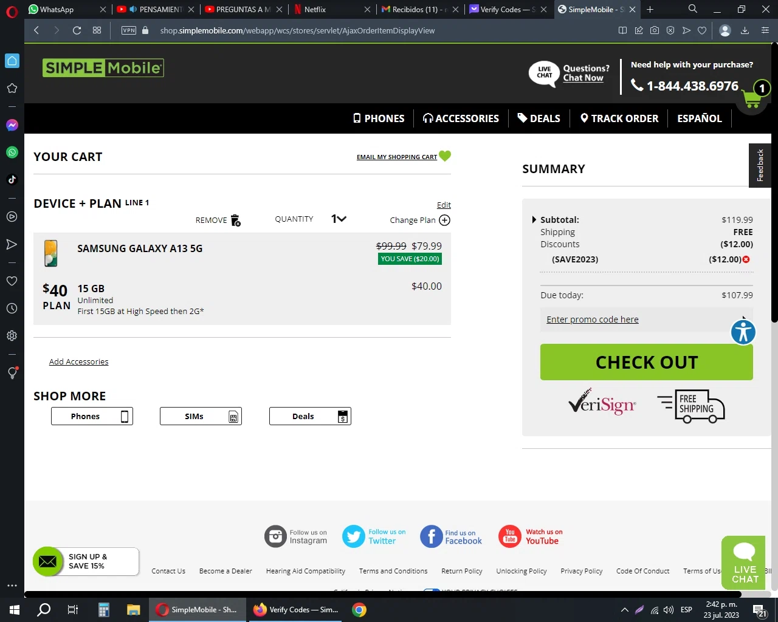Switch to the Recibidos Gmail tab
The image size is (778, 622).
pyautogui.click(x=419, y=9)
